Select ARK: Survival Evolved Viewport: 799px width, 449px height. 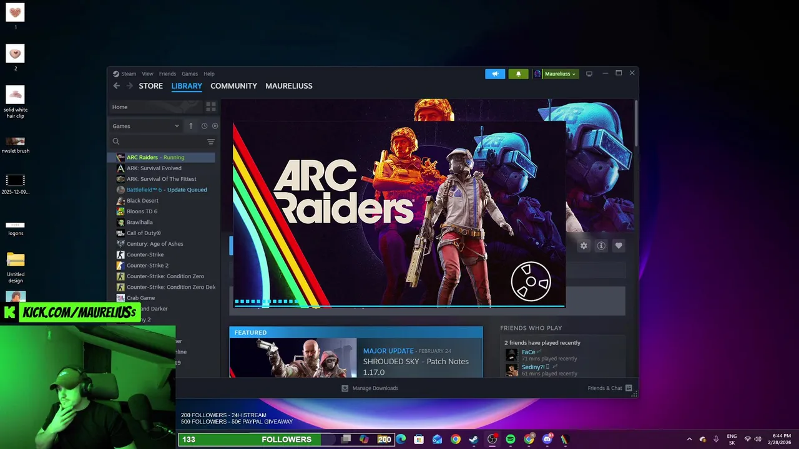[x=162, y=168]
